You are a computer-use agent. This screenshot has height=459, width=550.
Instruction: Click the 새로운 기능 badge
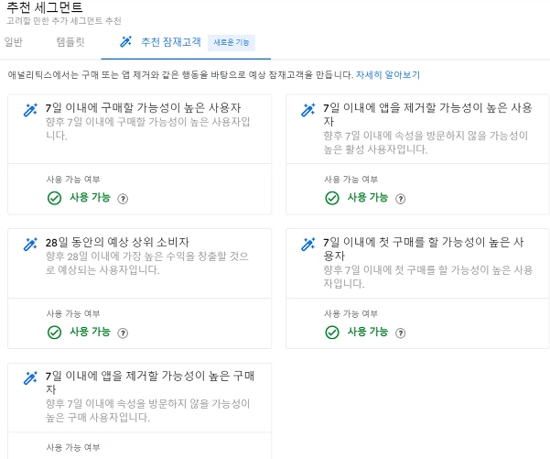[x=231, y=42]
